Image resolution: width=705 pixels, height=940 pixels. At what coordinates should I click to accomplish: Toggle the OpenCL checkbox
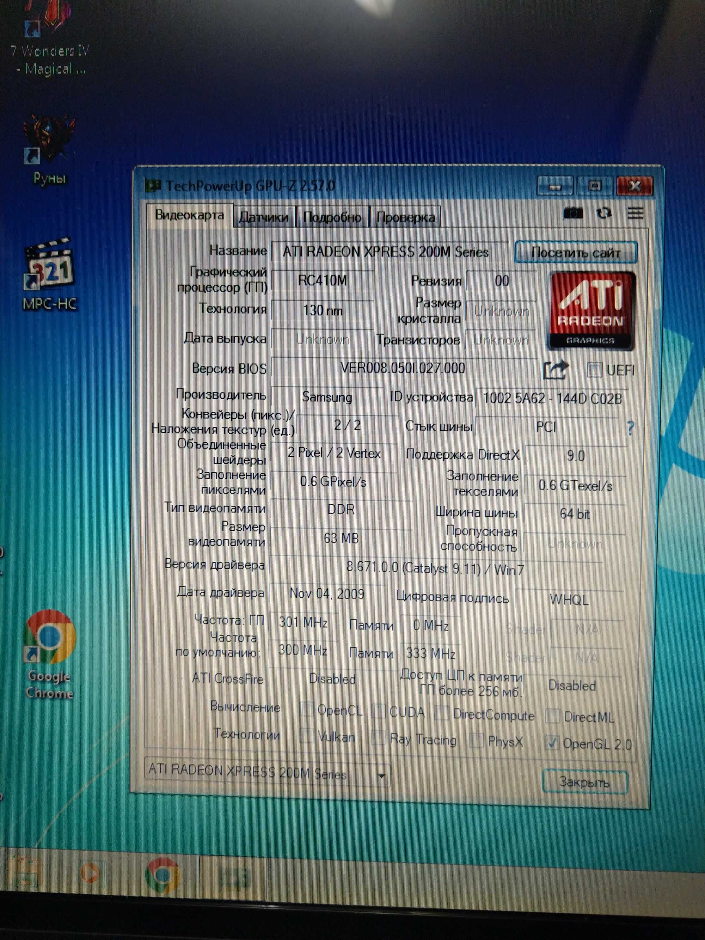coord(306,709)
